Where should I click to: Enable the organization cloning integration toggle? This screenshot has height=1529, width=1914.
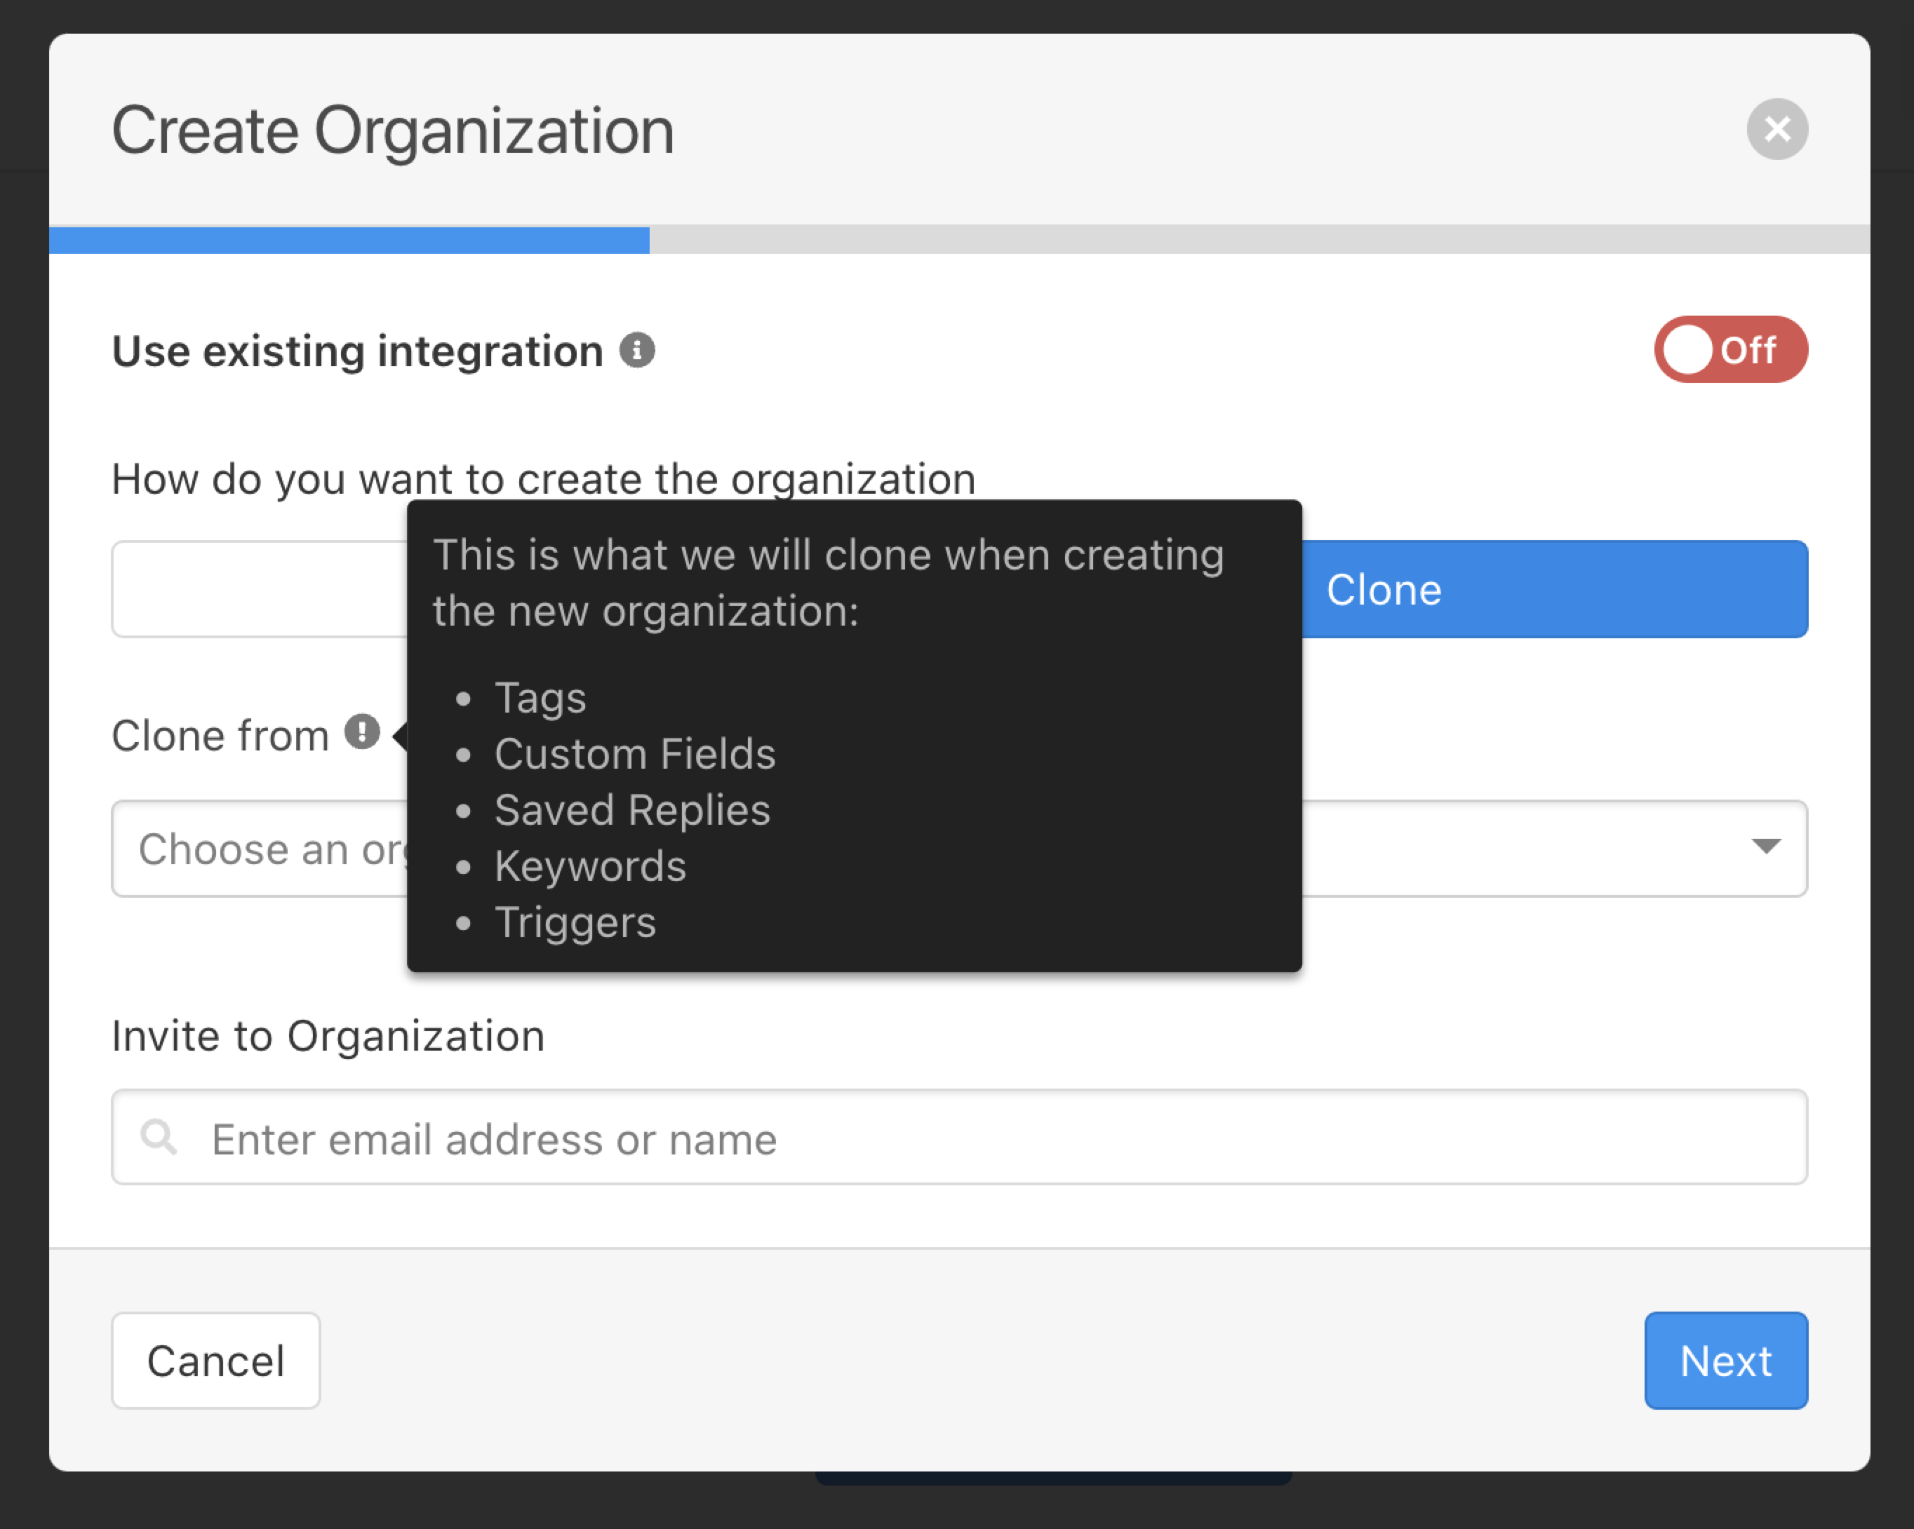coord(1729,349)
